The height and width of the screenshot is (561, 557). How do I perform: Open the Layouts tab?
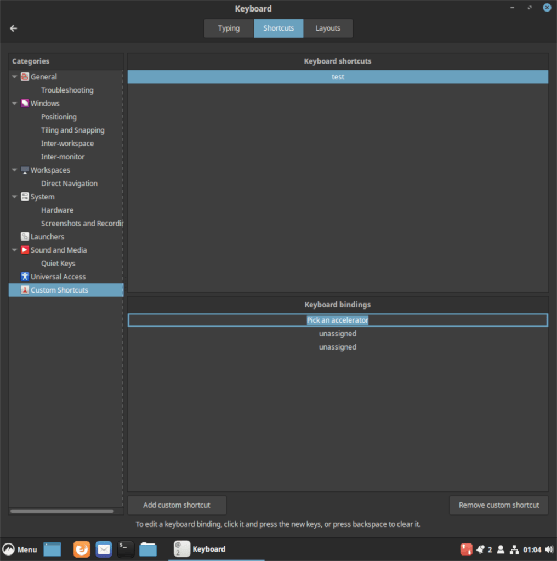point(328,28)
